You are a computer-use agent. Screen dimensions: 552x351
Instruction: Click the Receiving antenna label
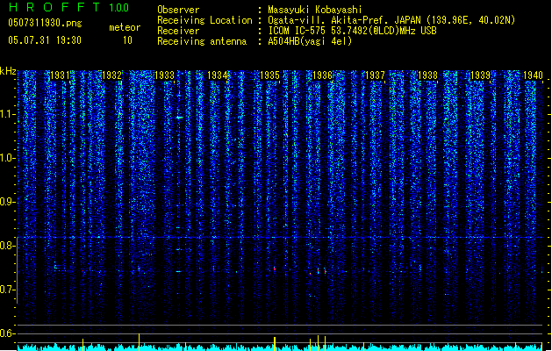click(x=202, y=41)
